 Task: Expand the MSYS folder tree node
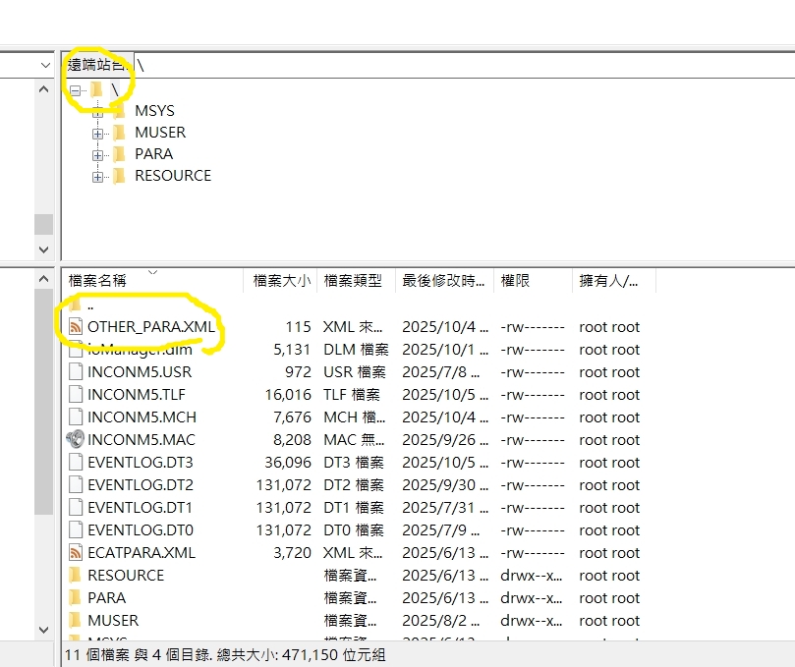(97, 111)
